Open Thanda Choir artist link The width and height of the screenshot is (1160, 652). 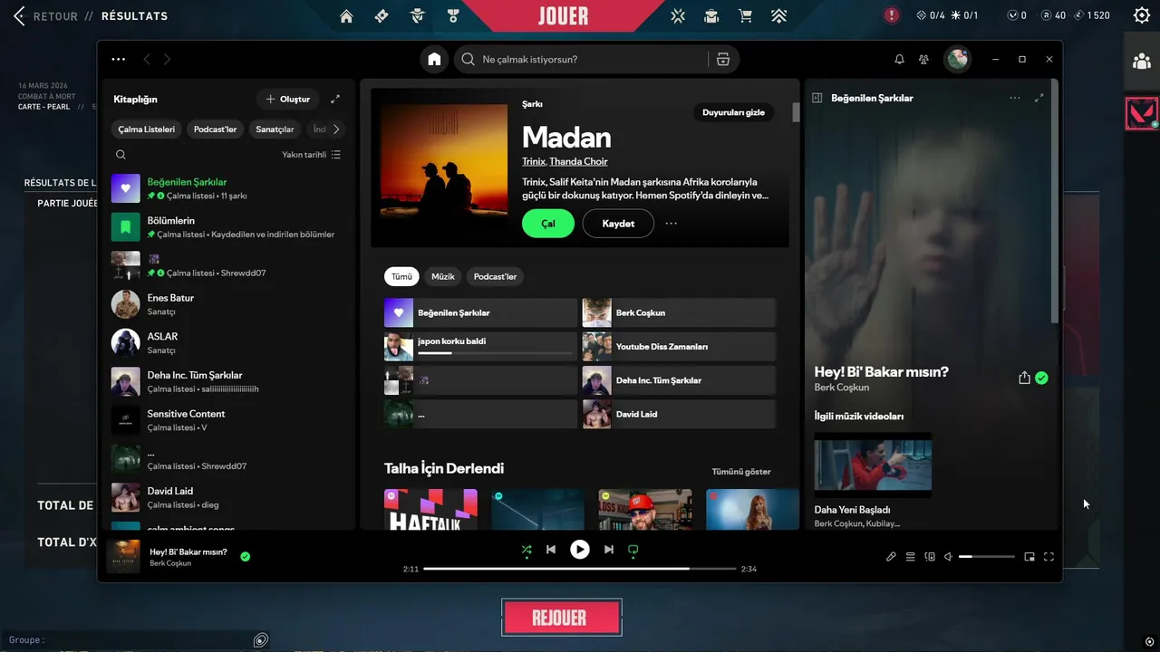[x=578, y=161]
